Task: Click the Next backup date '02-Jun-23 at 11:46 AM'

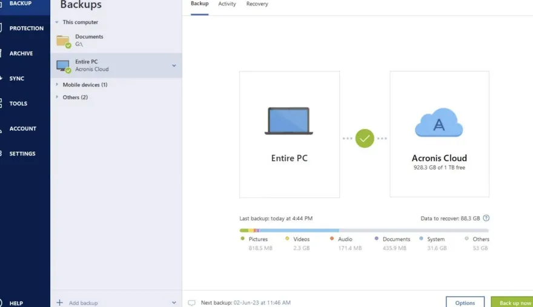Action: 262,303
